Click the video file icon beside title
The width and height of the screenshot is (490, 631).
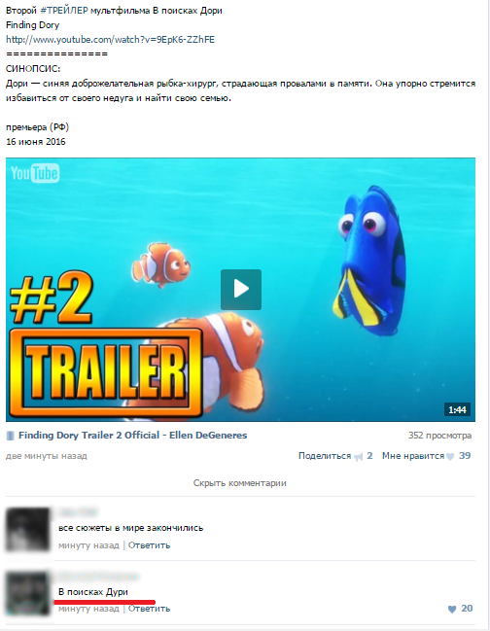click(x=11, y=436)
